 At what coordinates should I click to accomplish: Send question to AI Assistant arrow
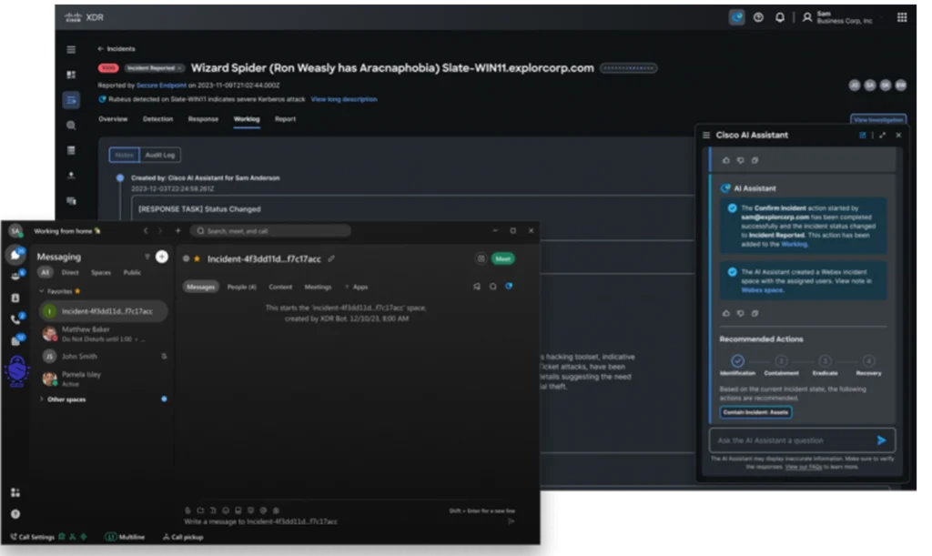tap(881, 440)
